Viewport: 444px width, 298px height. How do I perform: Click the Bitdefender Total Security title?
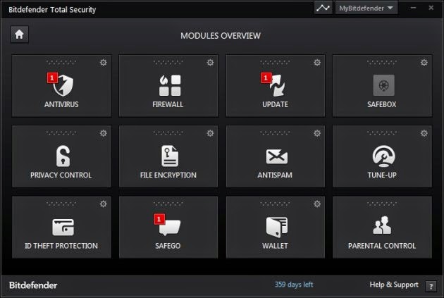tap(52, 10)
